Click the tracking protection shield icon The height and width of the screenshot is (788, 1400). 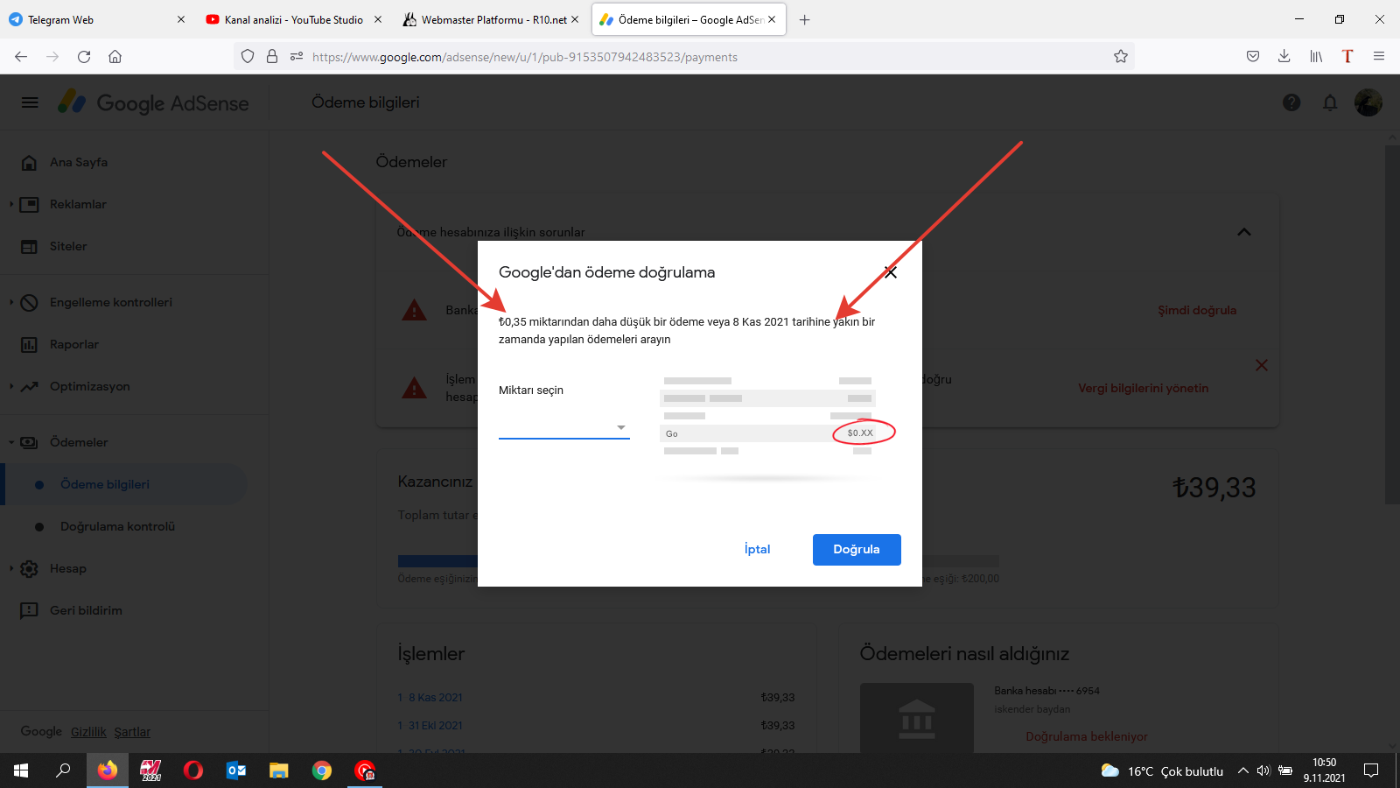(x=248, y=56)
